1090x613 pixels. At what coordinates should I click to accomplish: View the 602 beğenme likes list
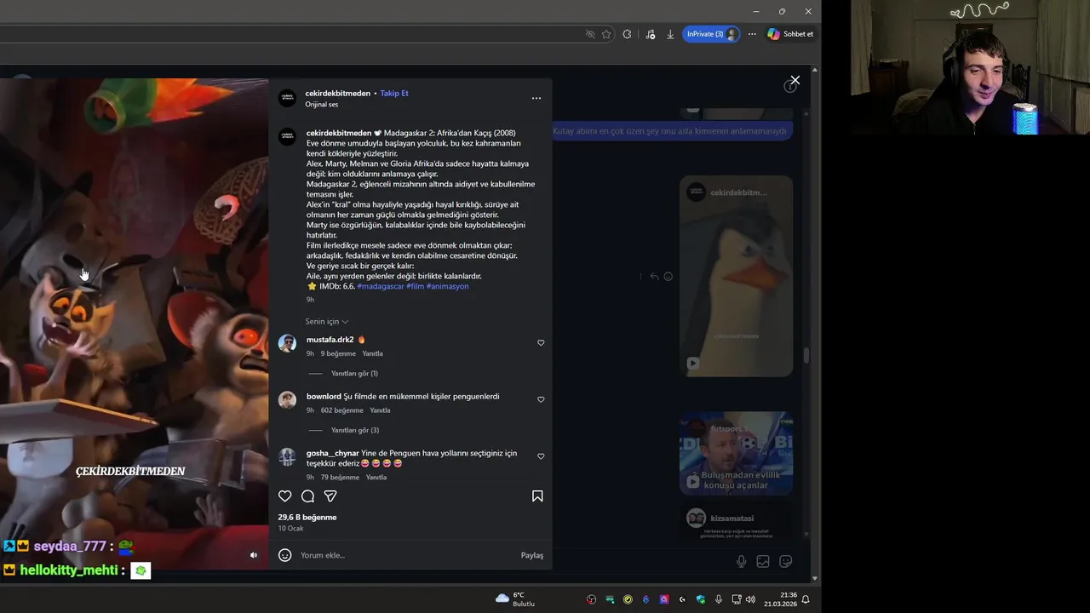342,410
